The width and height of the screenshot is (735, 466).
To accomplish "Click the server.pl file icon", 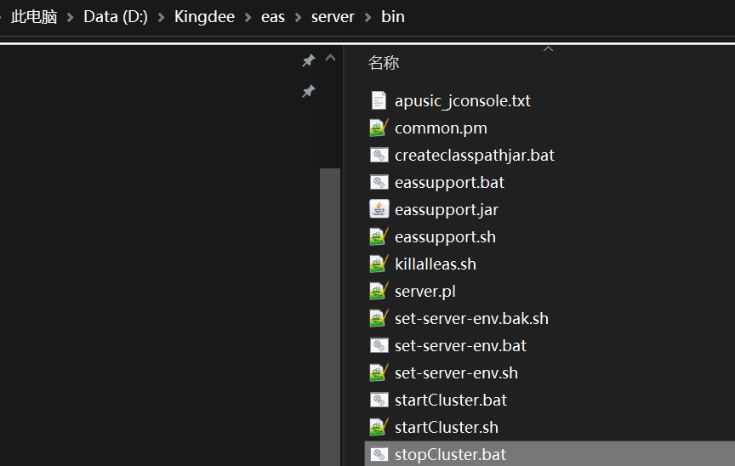I will tap(379, 291).
